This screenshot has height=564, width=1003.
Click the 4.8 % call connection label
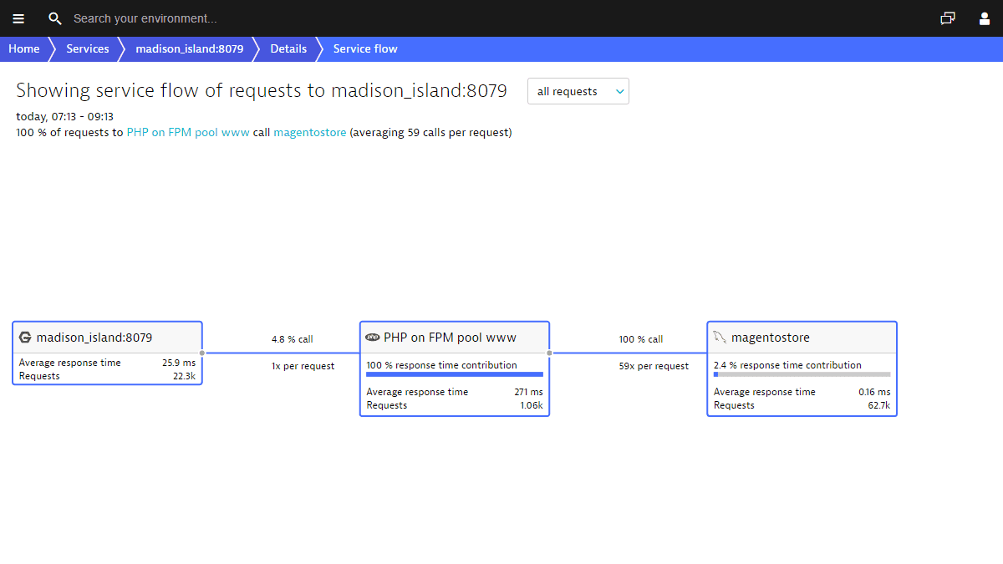[x=293, y=339]
